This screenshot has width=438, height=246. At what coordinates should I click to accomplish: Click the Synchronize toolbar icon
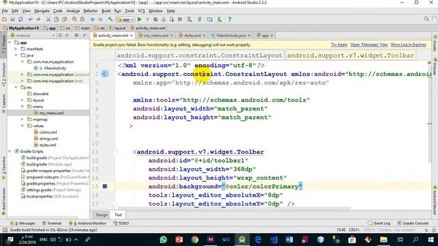(21, 19)
